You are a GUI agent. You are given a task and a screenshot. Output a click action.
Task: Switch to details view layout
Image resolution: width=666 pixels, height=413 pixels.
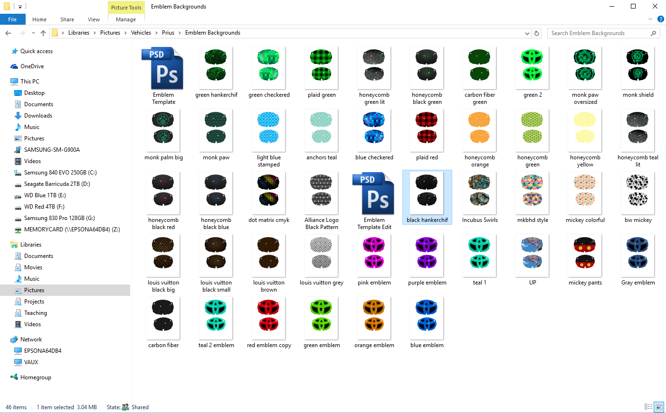click(x=648, y=407)
